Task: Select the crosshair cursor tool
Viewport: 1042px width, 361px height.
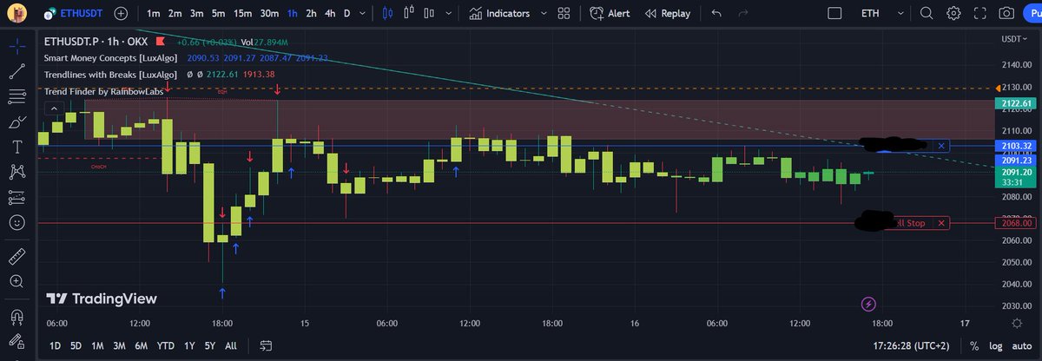Action: pos(16,44)
